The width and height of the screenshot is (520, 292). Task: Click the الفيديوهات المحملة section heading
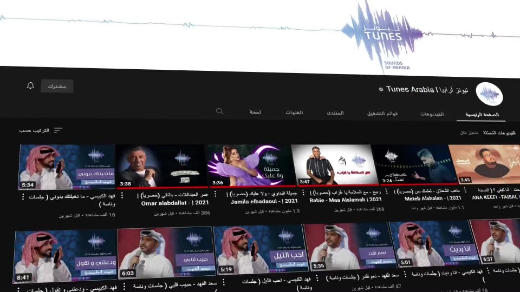(499, 133)
